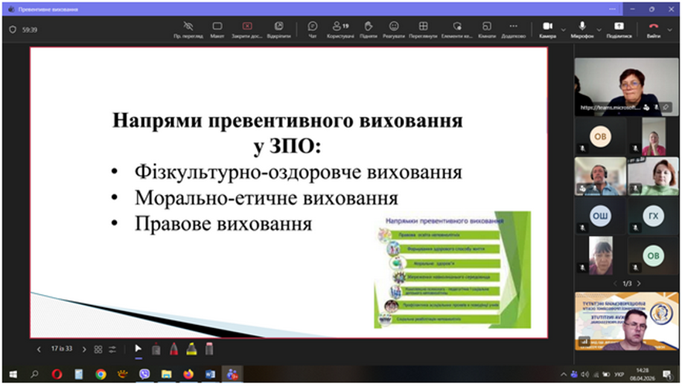Open the Rooms (Кімнати) option
Image resolution: width=682 pixels, height=387 pixels.
coord(487,29)
